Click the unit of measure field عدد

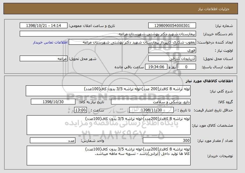point(52,140)
